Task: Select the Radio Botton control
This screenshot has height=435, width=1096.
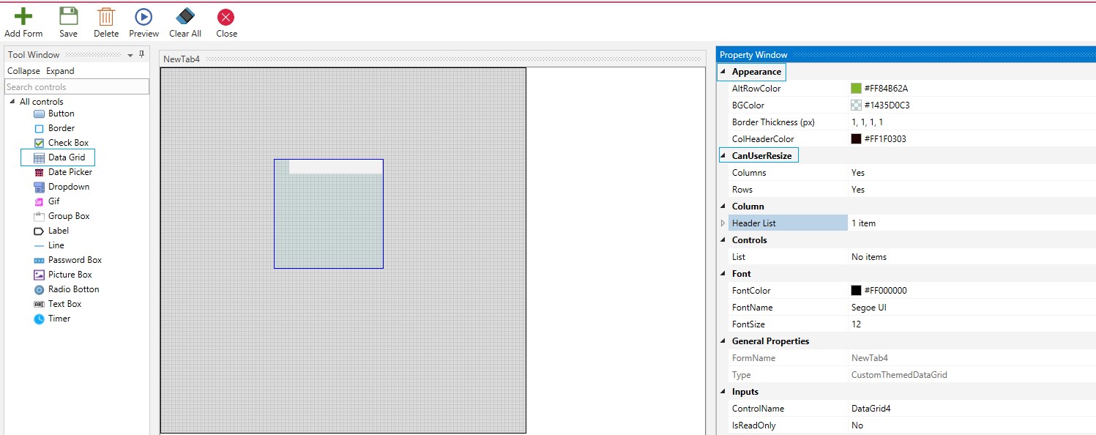Action: 73,289
